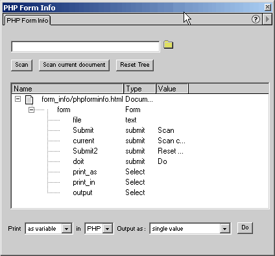This screenshot has width=275, height=256.
Task: Click the Scan button
Action: (x=21, y=65)
